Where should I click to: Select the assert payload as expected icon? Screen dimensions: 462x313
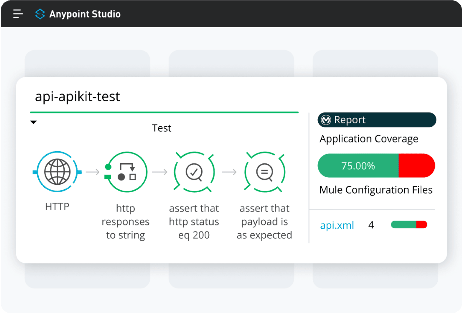point(265,172)
